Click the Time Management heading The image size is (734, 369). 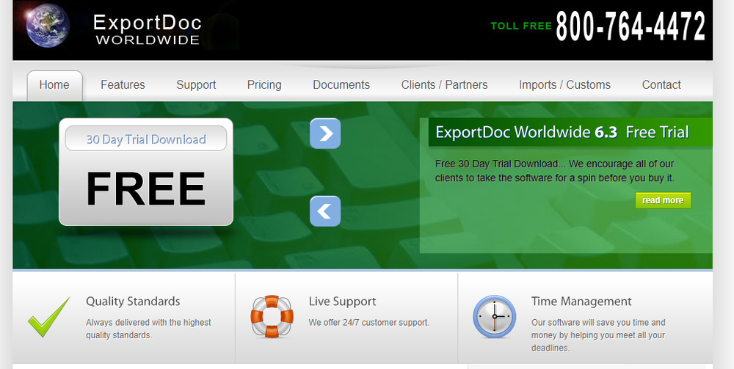coord(581,302)
